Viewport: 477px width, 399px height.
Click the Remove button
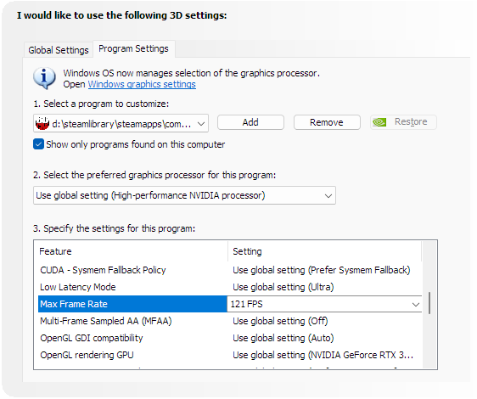tap(327, 122)
